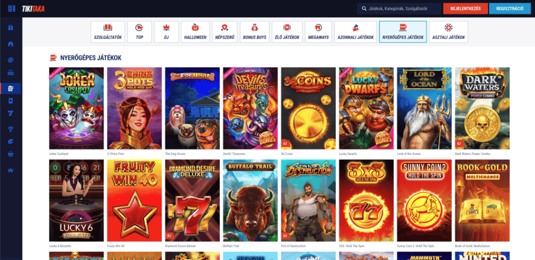Switch to Élő Játékok tab
Image resolution: width=535 pixels, height=260 pixels.
click(287, 31)
